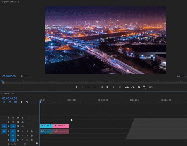The width and height of the screenshot is (187, 146).
Task: Click the Extract button
Action: [x=133, y=87]
